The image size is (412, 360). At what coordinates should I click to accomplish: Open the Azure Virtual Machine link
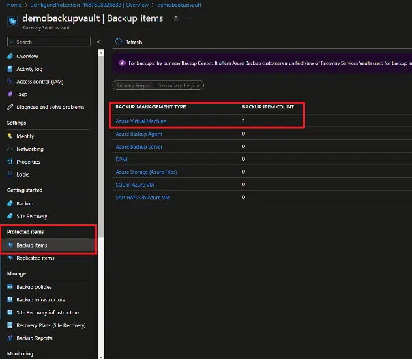click(x=141, y=121)
